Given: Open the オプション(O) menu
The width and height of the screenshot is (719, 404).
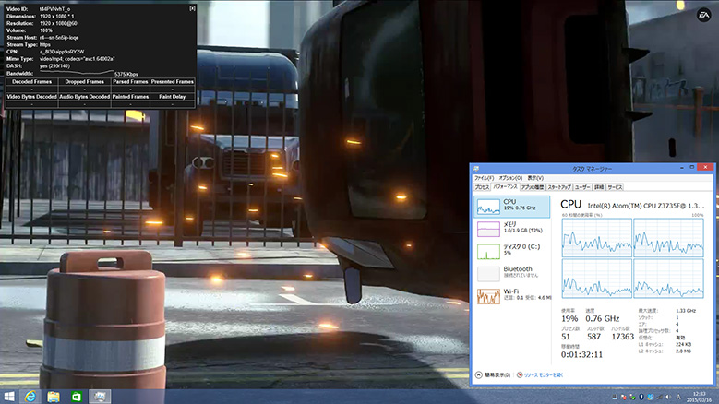Looking at the screenshot, I should pos(510,178).
